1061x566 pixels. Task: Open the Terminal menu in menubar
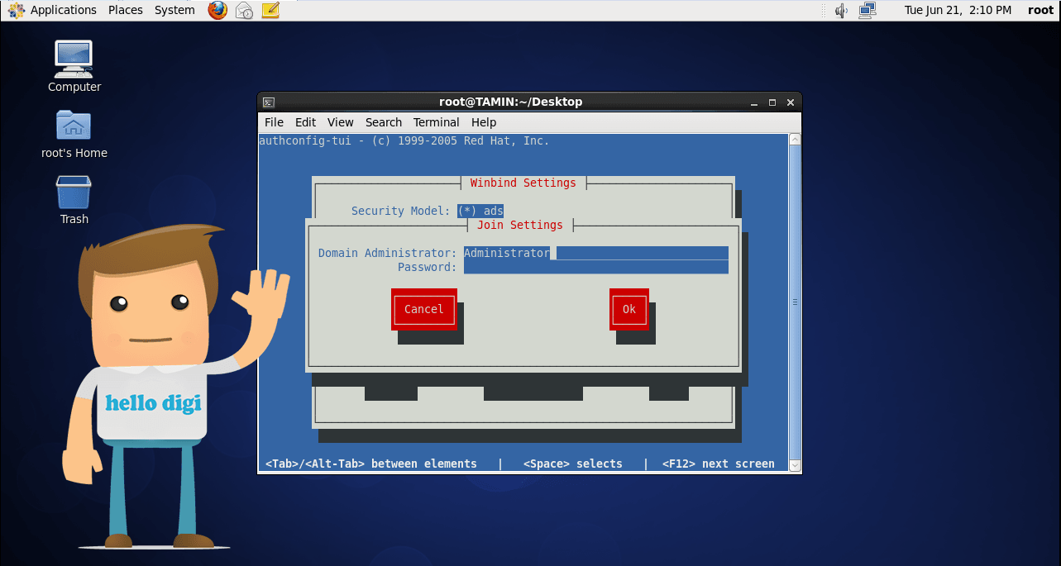pyautogui.click(x=437, y=122)
